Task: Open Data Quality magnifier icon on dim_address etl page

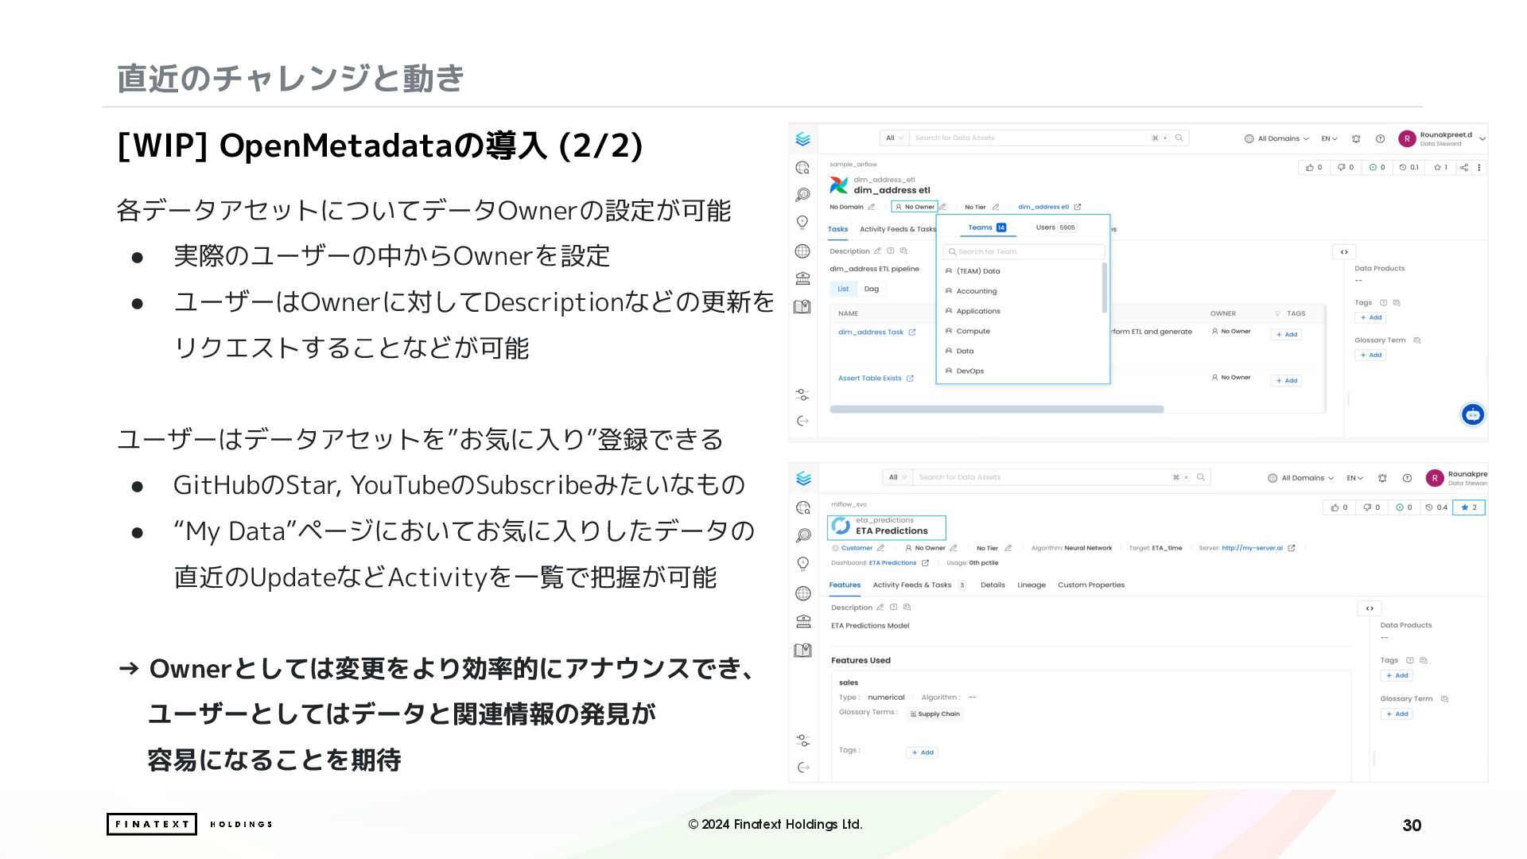Action: coord(802,195)
